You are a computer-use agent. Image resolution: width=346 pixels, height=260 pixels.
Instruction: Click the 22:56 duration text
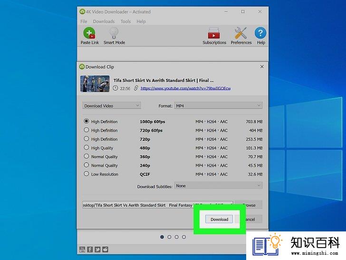point(125,89)
